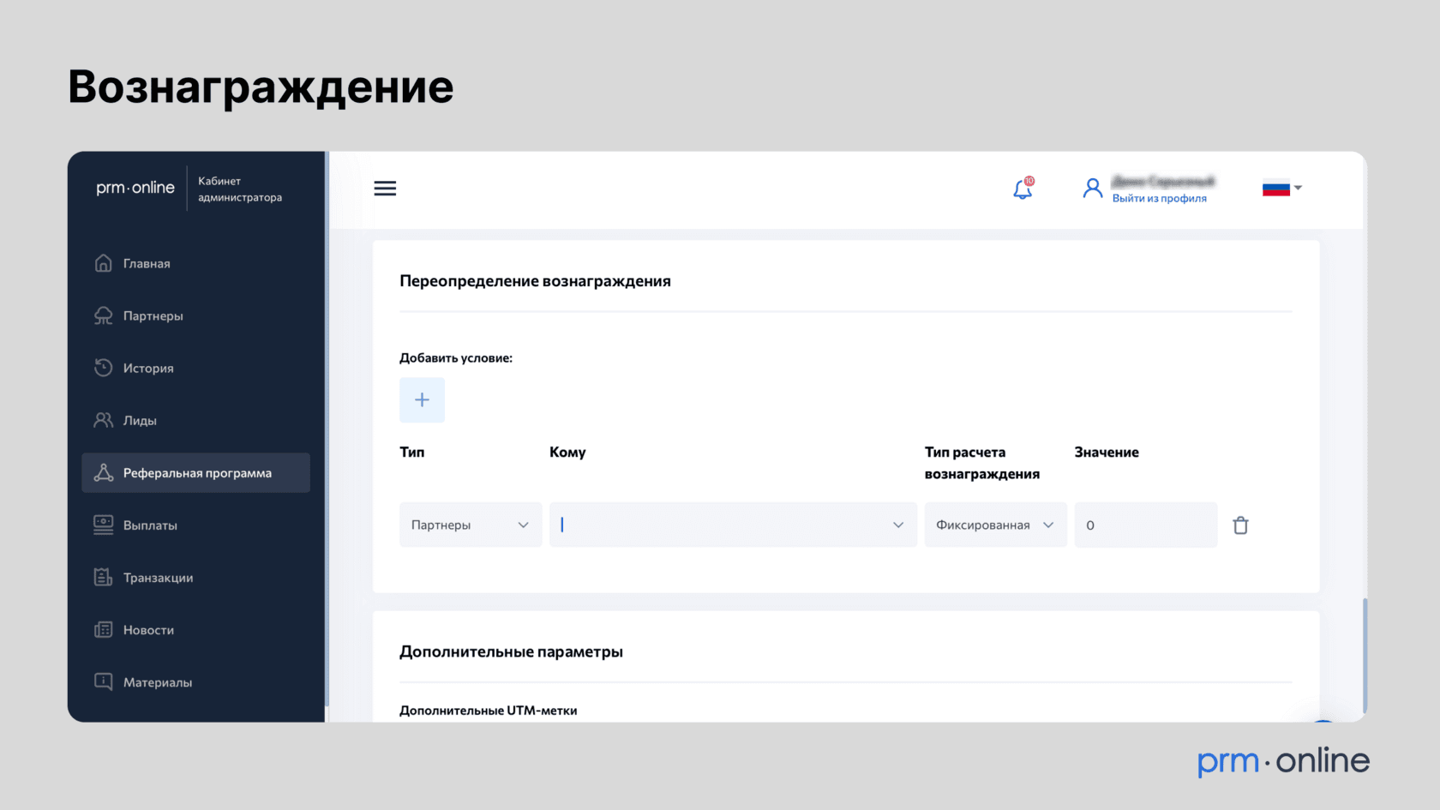Click the Значение value input field

pos(1145,525)
